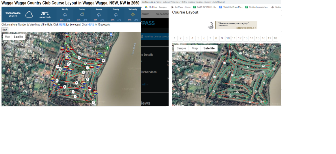Open the GolfTraxx - Home bookmark
Screen dimensions: 336x154
[x=181, y=7]
